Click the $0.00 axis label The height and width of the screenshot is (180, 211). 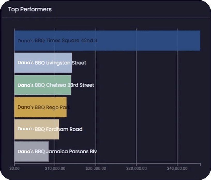click(x=14, y=169)
